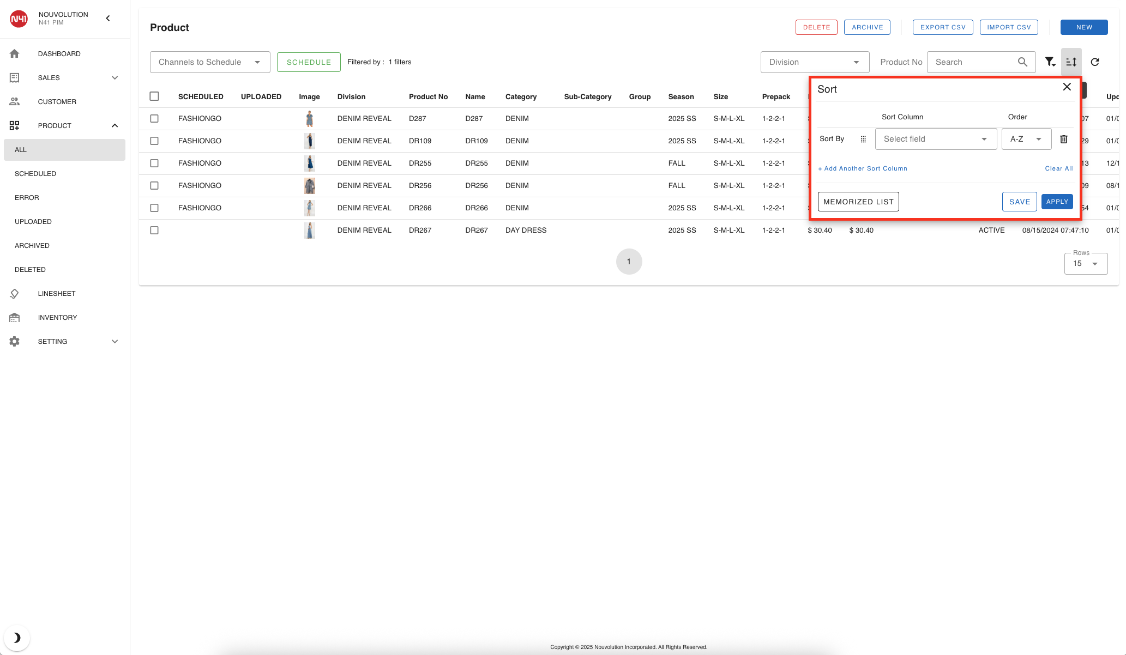Viewport: 1126px width, 655px height.
Task: Click the Memorized List button
Action: pos(858,202)
